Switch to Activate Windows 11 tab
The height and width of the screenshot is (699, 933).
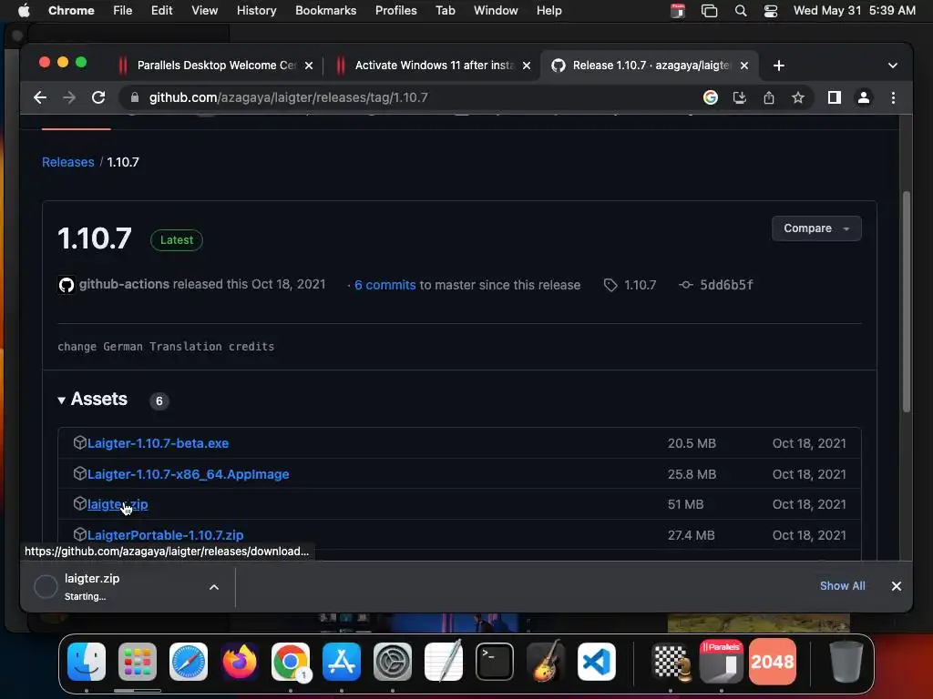click(432, 66)
